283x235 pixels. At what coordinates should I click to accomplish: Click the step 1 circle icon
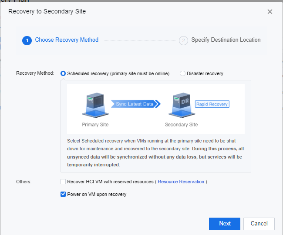(27, 40)
